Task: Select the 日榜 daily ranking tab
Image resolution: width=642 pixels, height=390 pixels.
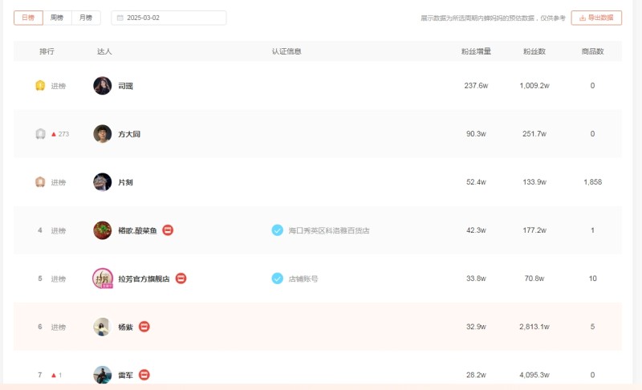Action: point(28,18)
